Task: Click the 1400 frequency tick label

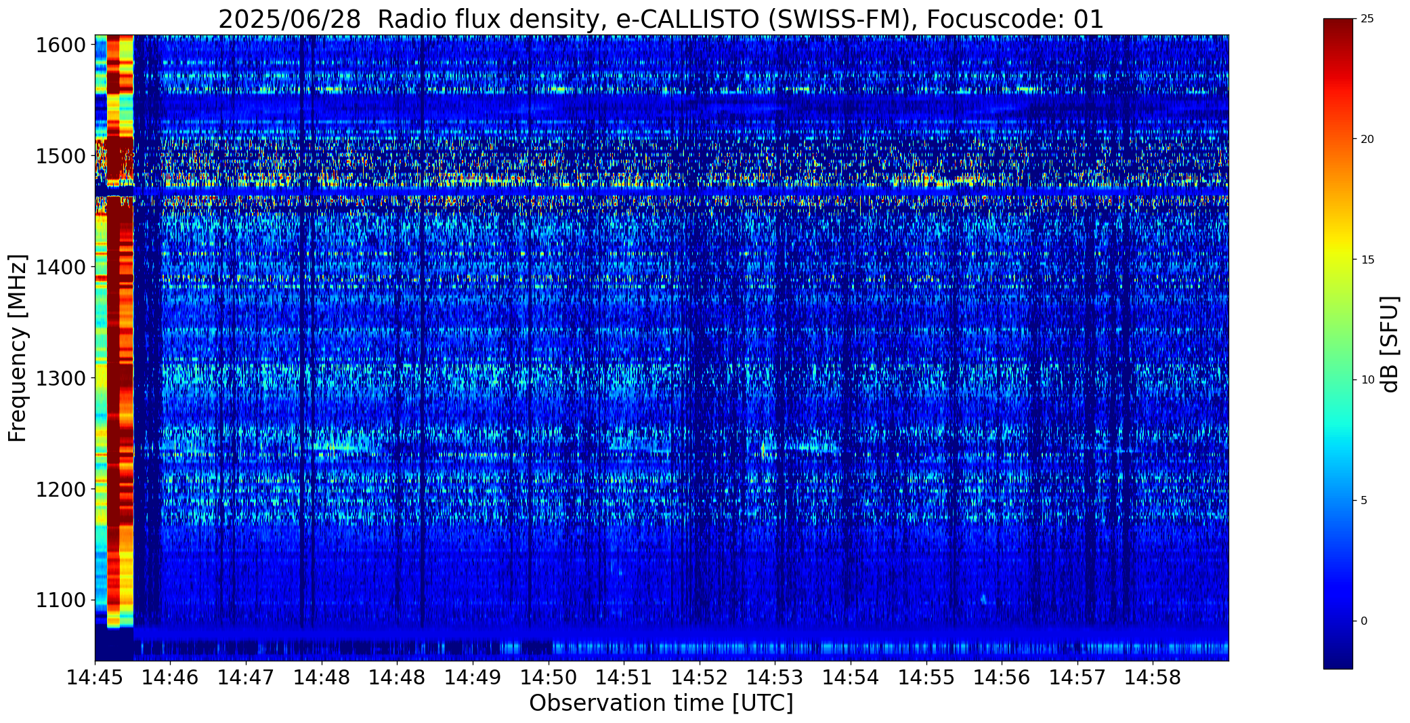Action: click(61, 268)
